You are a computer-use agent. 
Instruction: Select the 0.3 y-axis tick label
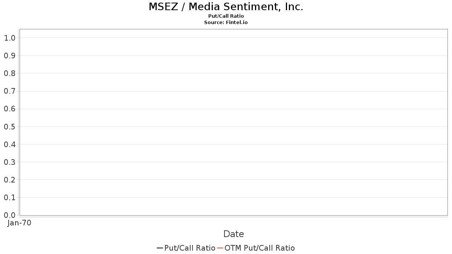(9, 162)
